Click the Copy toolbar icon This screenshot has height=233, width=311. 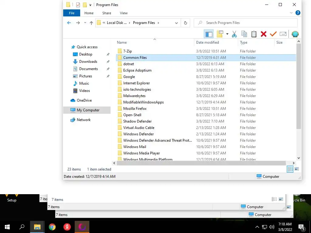click(244, 34)
